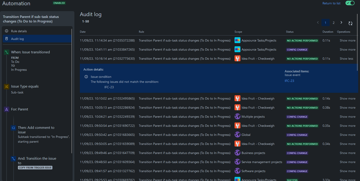360x181 pixels.
Task: Open the IFC-23 associated item link
Action: pos(289,81)
